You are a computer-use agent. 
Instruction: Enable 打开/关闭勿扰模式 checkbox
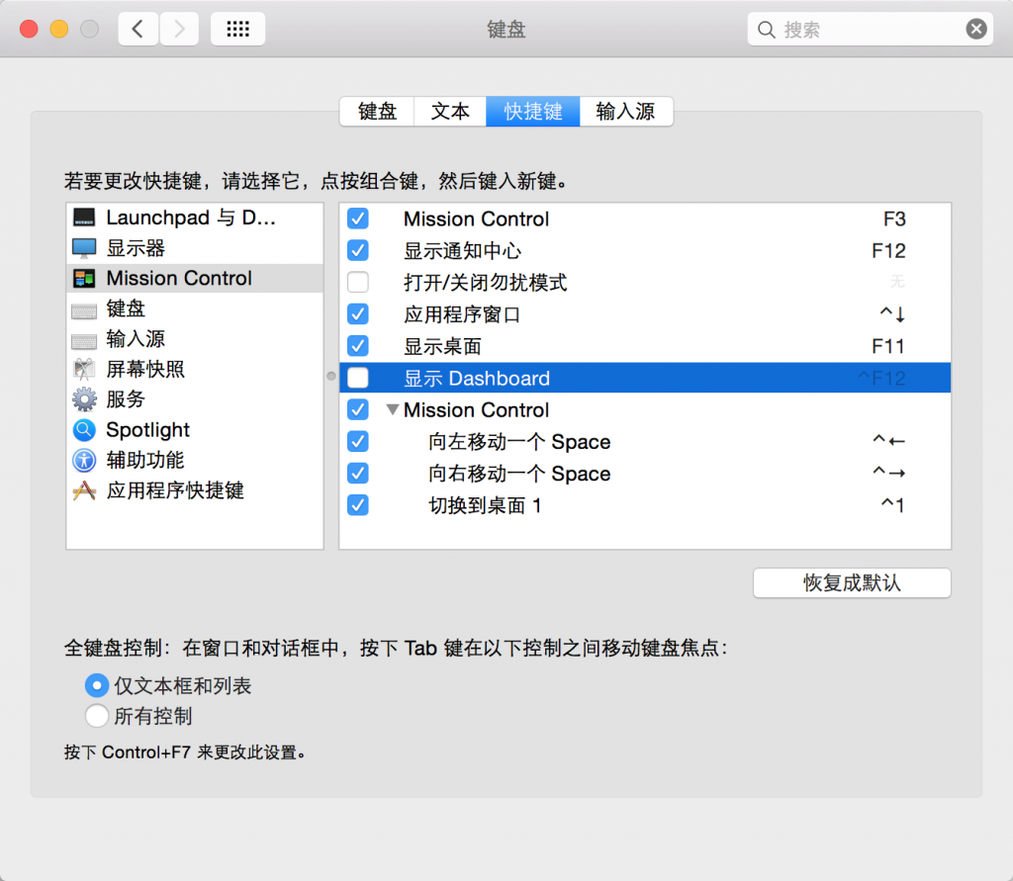click(x=358, y=282)
